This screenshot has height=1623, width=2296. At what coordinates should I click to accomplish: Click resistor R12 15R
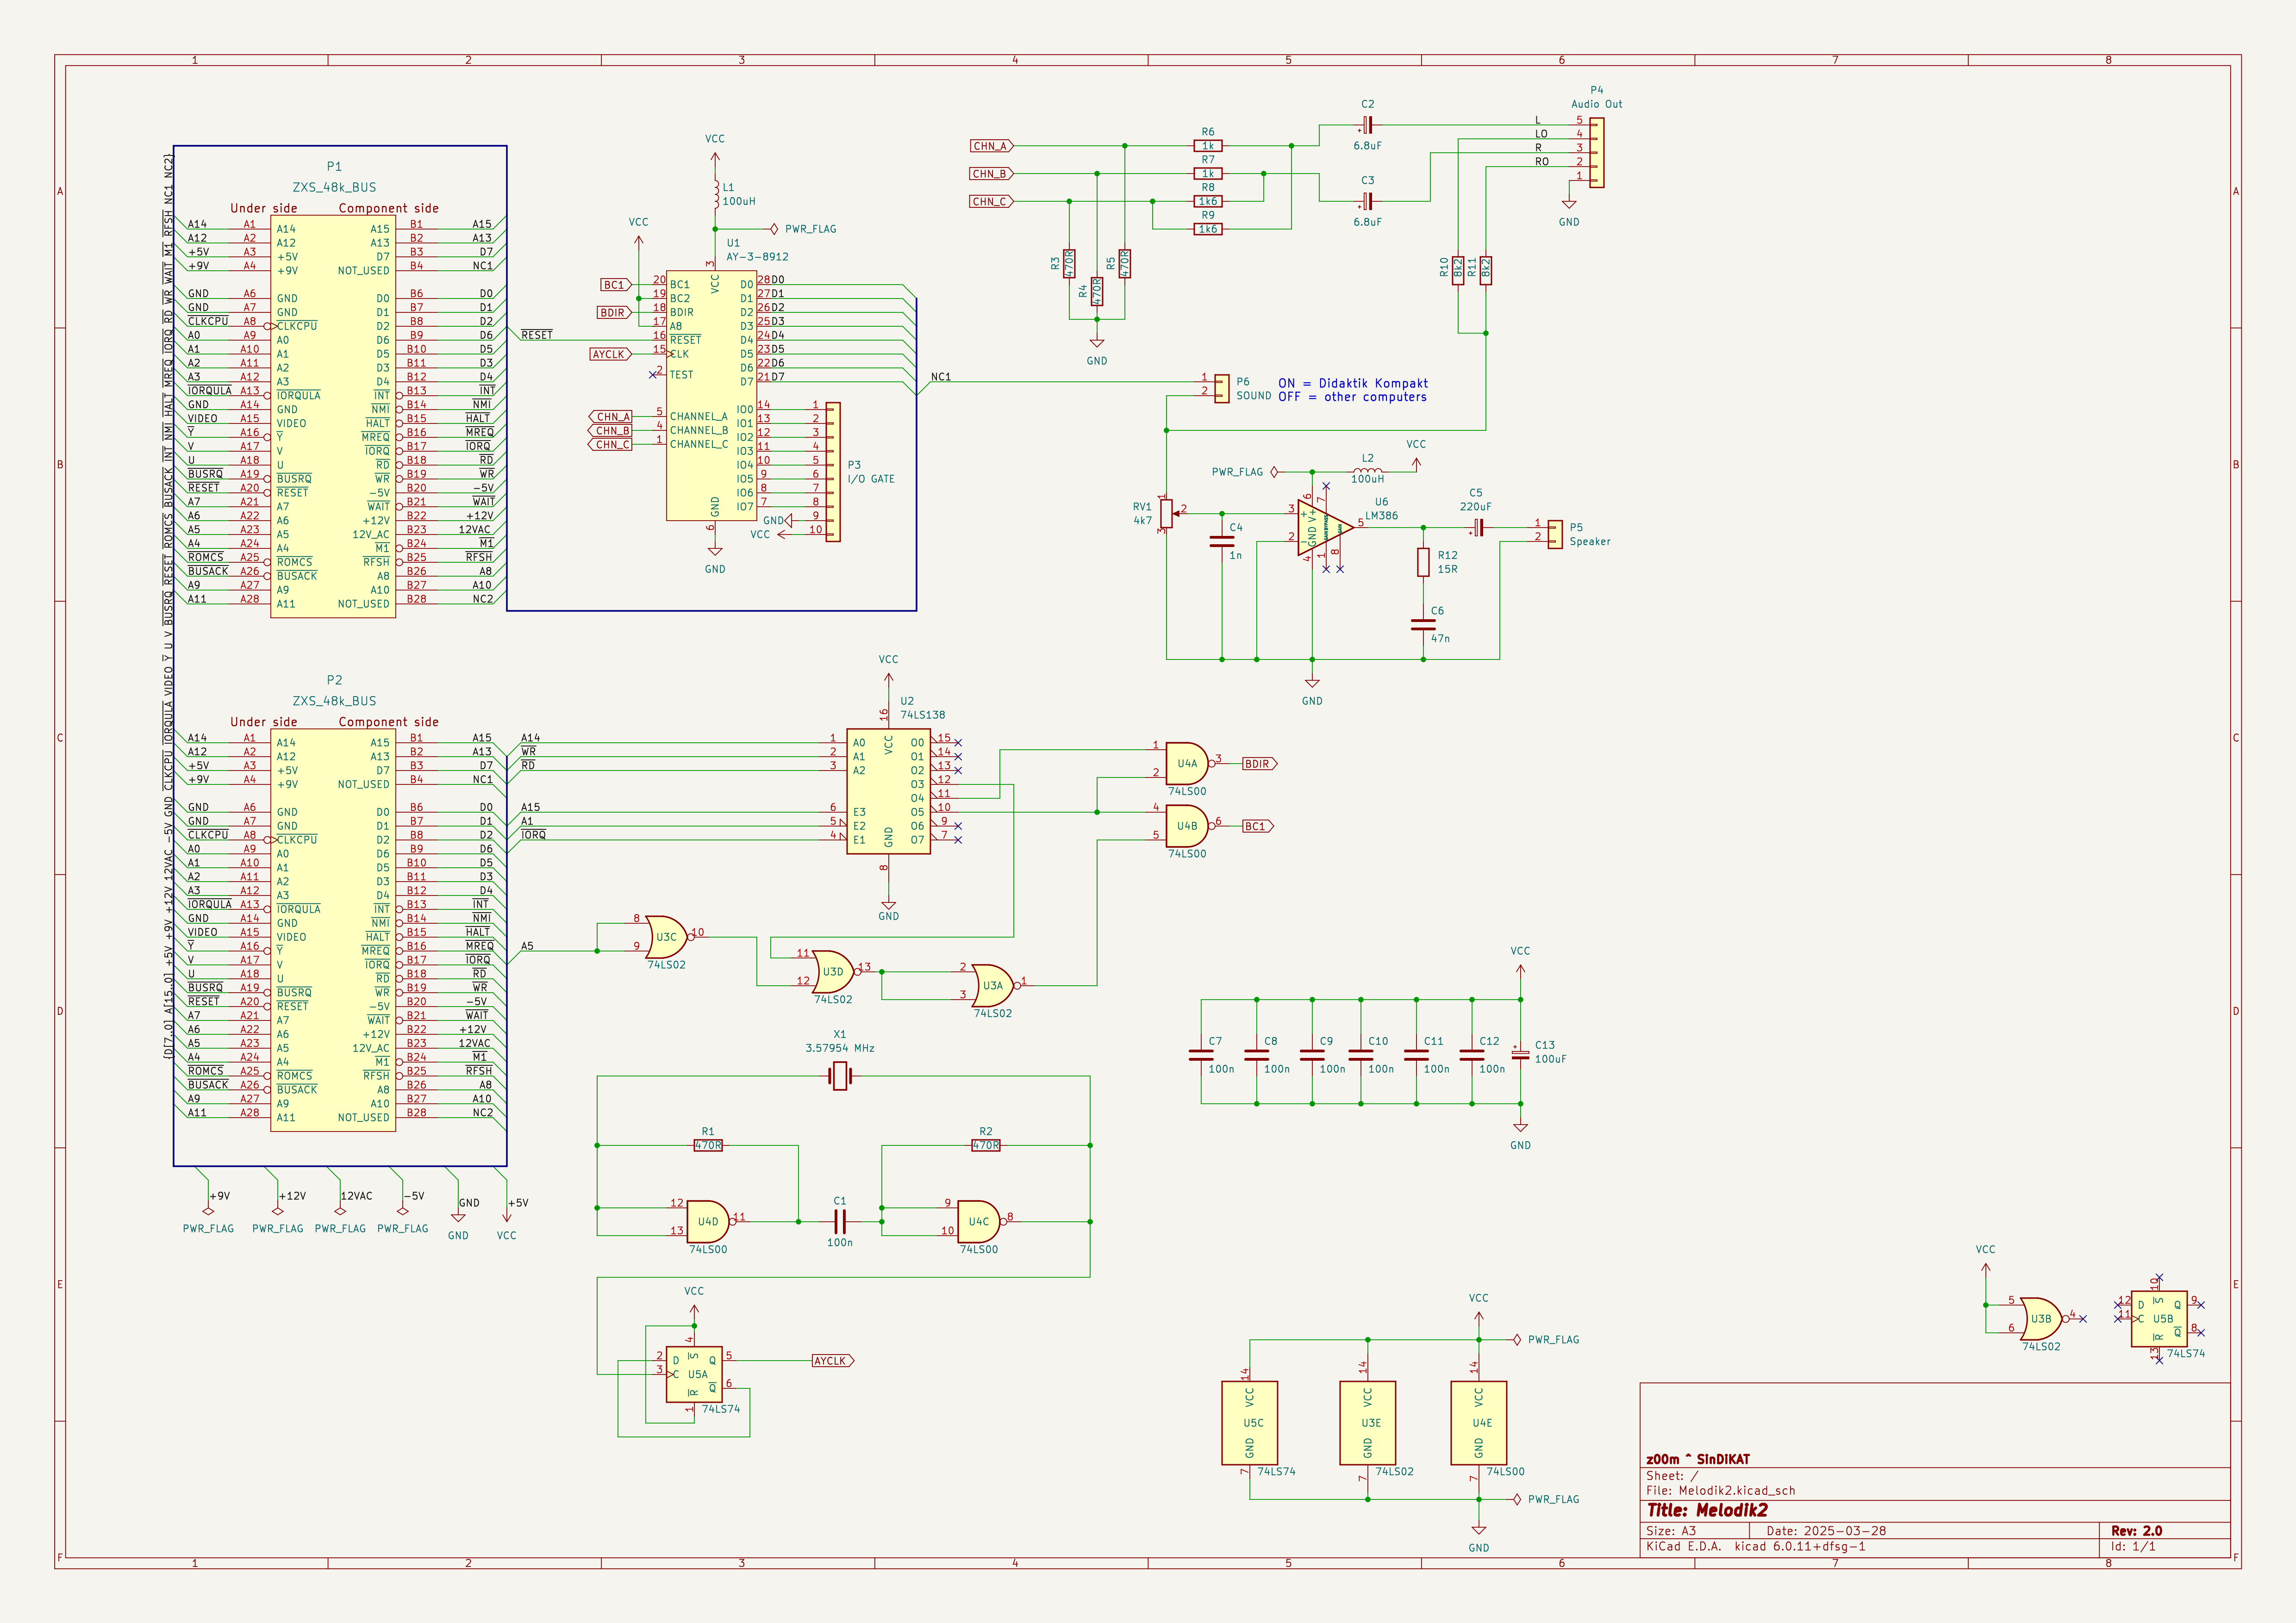tap(1423, 562)
